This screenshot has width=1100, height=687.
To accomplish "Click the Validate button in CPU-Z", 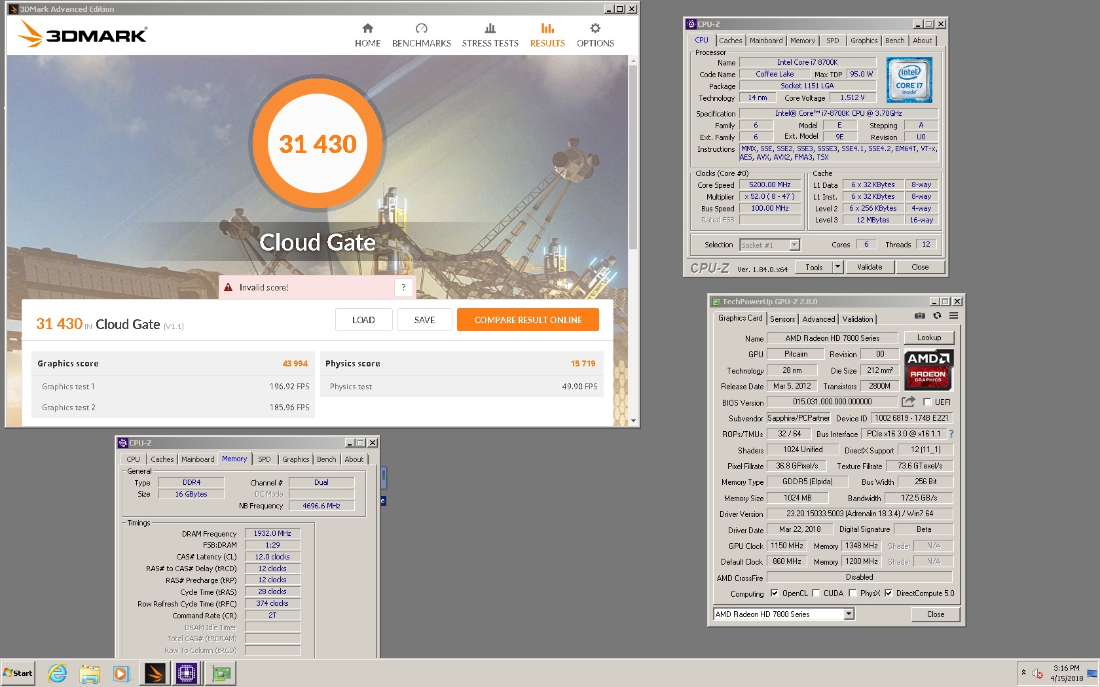I will [x=870, y=267].
